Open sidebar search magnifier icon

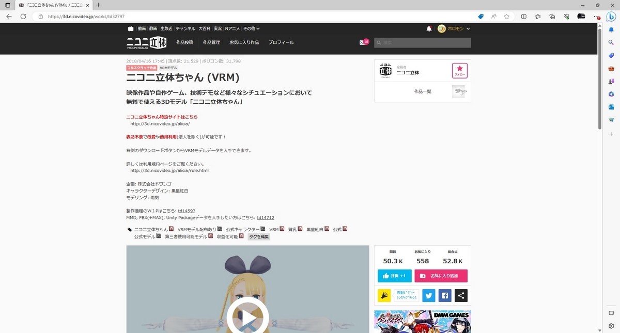611,42
